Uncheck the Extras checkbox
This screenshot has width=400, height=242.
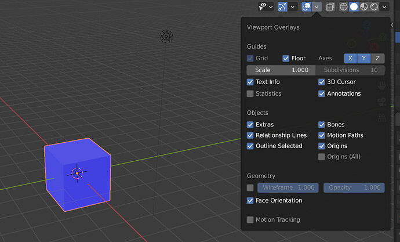[250, 125]
